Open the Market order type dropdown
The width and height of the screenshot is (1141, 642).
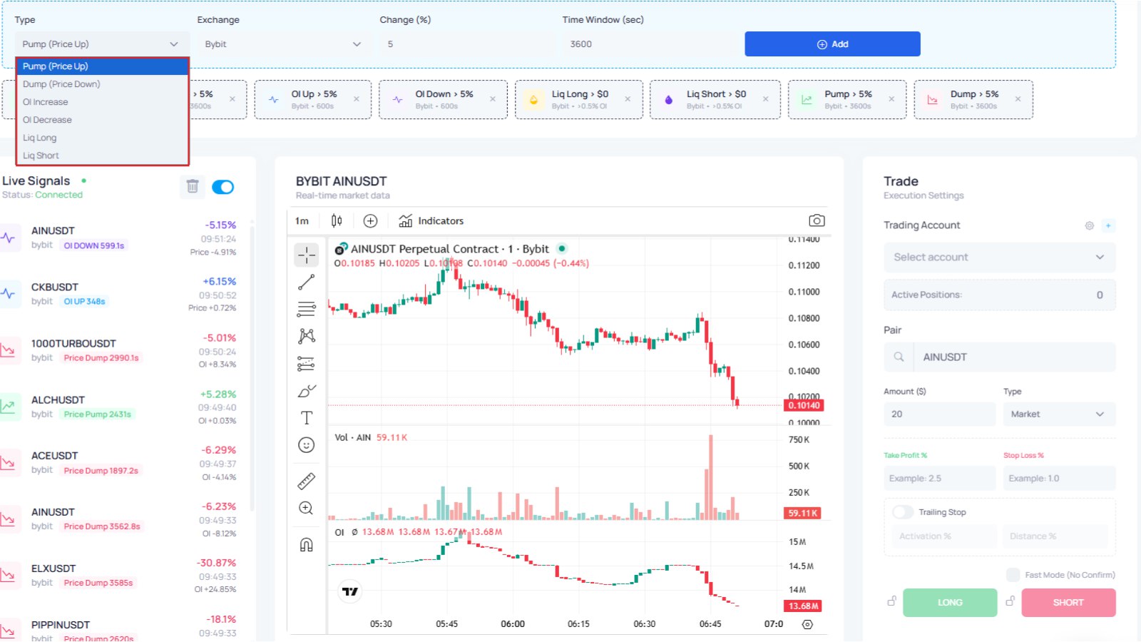[1059, 414]
